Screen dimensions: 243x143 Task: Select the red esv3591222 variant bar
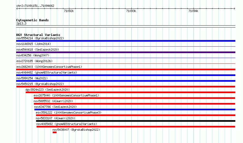[136, 115]
